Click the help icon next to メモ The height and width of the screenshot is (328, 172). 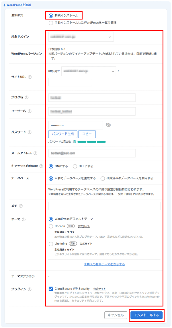click(21, 206)
